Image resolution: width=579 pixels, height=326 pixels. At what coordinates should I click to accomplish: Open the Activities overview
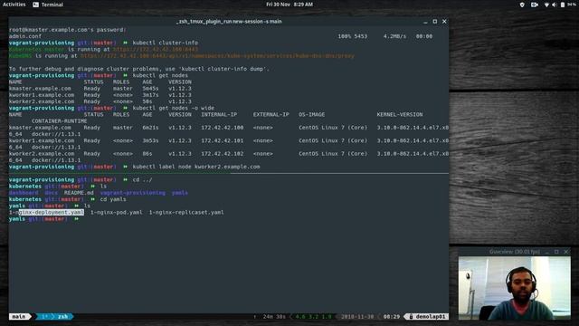[14, 5]
